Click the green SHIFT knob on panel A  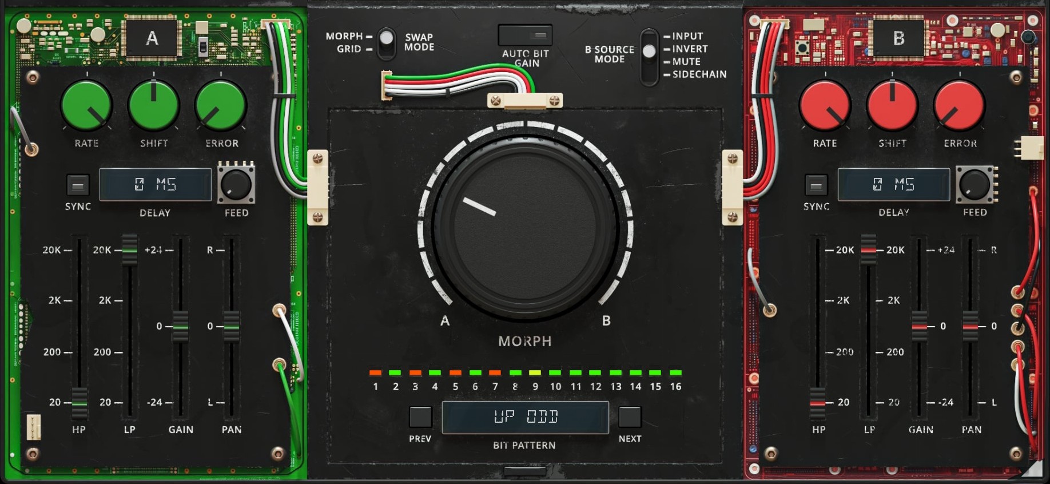(153, 106)
